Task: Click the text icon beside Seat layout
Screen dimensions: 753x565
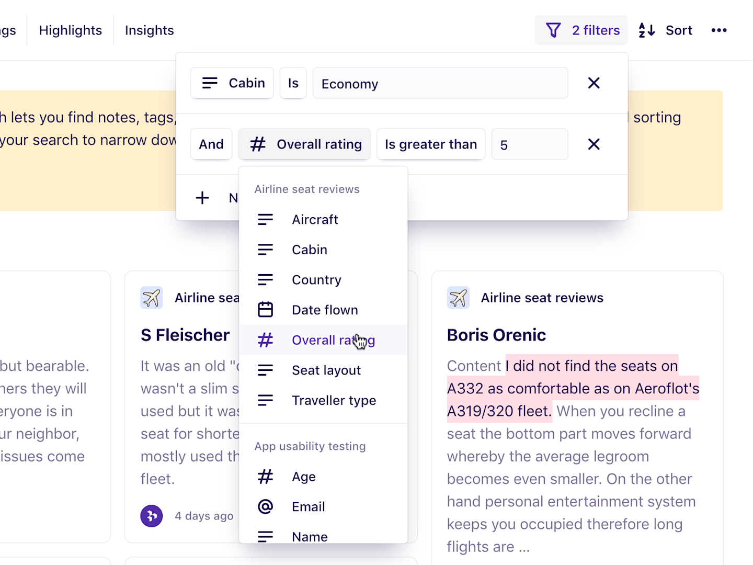Action: pos(266,370)
